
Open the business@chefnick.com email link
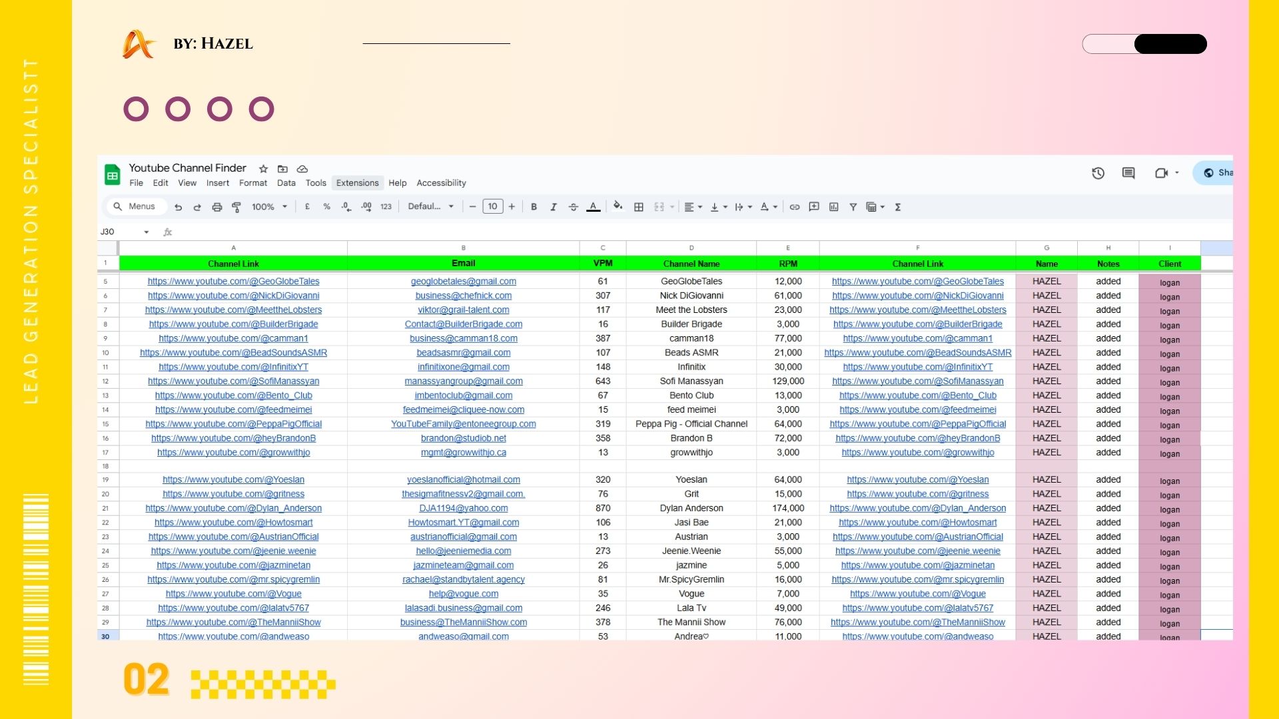(x=463, y=296)
